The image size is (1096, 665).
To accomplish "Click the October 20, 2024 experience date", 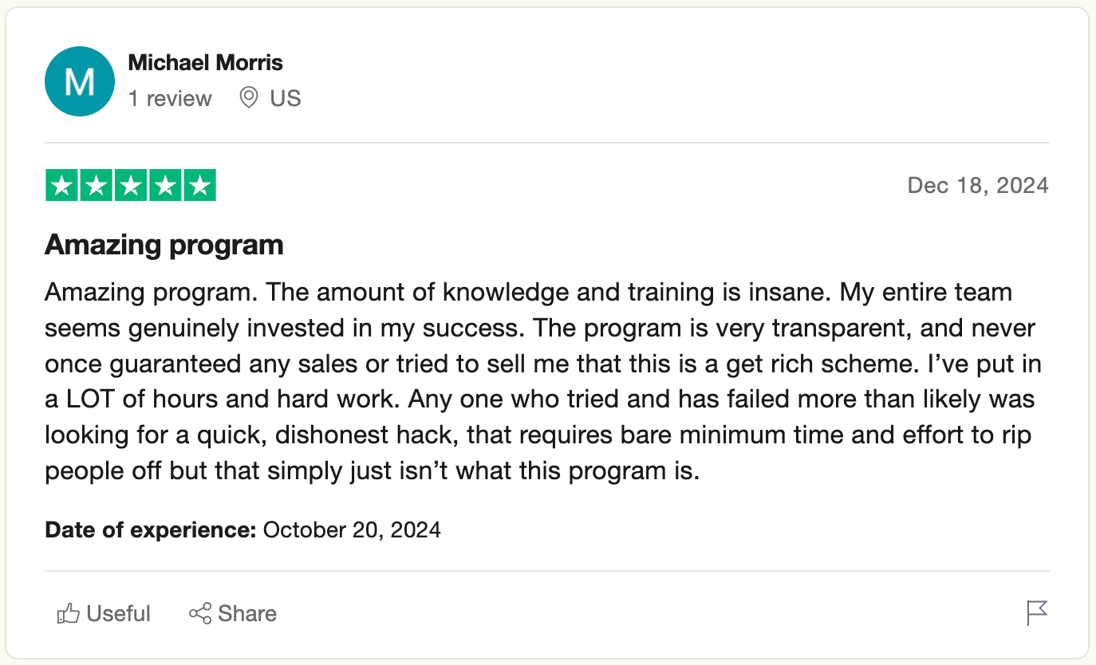I will [351, 529].
